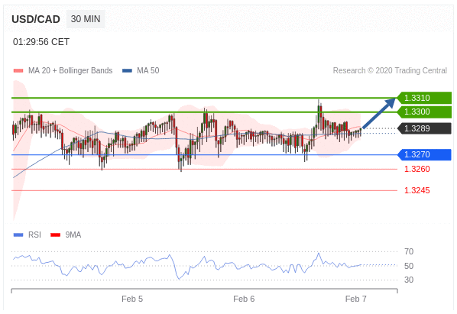Click the Feb 5 date marker
Viewport: 457px width, 314px height.
132,299
